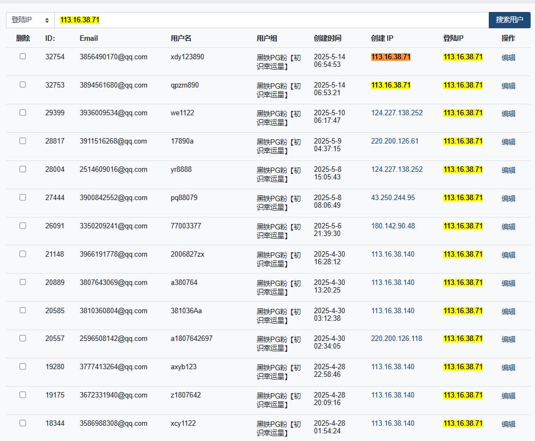Click email 2514609016@qq.com
Image resolution: width=535 pixels, height=441 pixels.
point(114,170)
